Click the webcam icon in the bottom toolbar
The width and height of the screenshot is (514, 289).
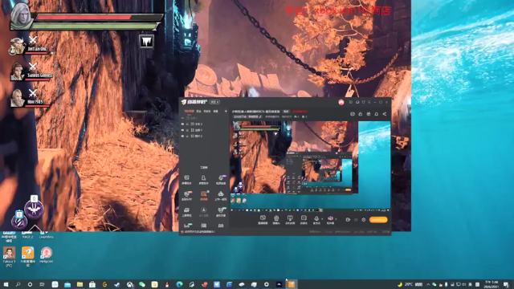pyautogui.click(x=276, y=218)
